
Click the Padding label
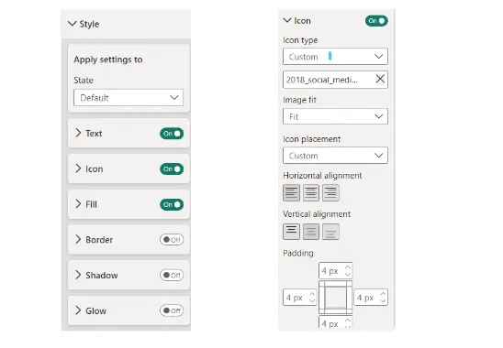coord(298,254)
